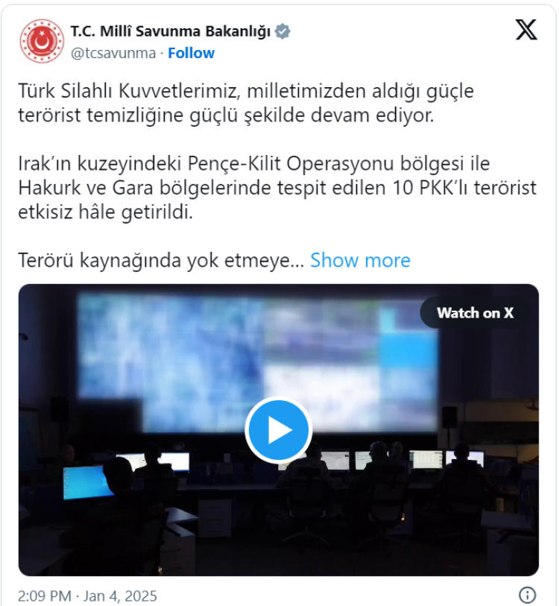Click the information icon beside the date

(x=528, y=595)
